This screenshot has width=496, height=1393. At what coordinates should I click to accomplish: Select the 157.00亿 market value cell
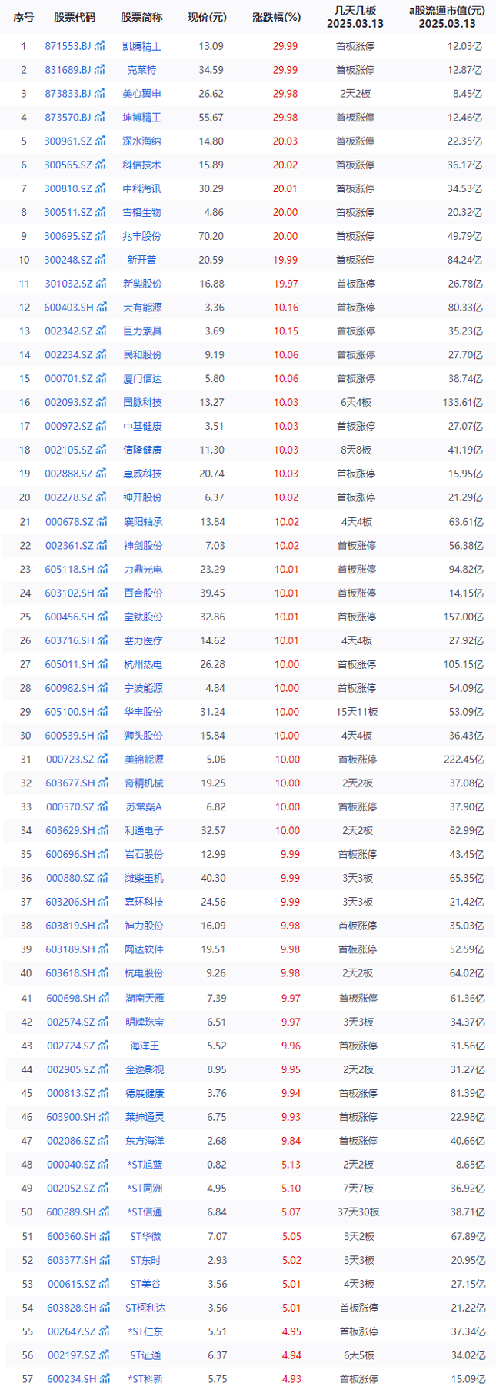pyautogui.click(x=464, y=617)
